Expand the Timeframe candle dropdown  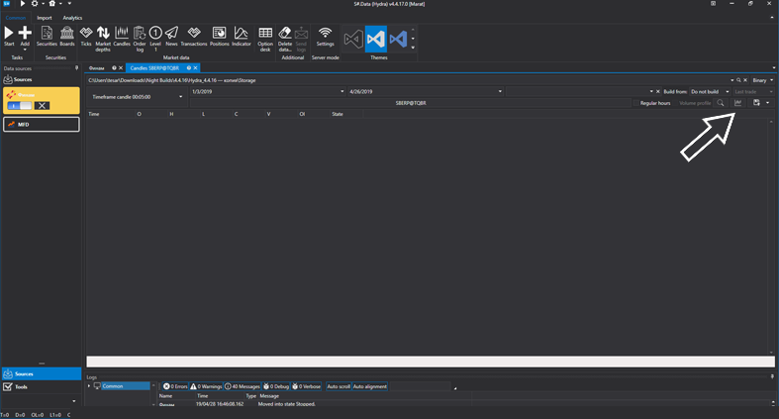pos(181,97)
